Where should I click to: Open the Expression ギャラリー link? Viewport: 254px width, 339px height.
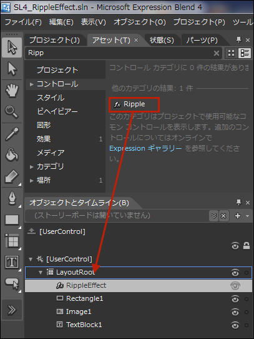pyautogui.click(x=145, y=148)
